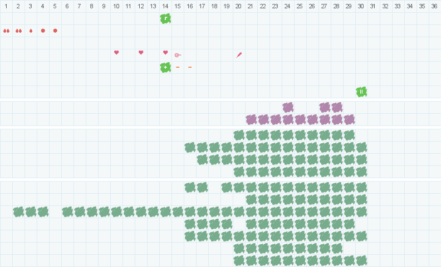This screenshot has width=441, height=267.
Task: Click the topmost purple cell in column 24
Action: tap(288, 107)
